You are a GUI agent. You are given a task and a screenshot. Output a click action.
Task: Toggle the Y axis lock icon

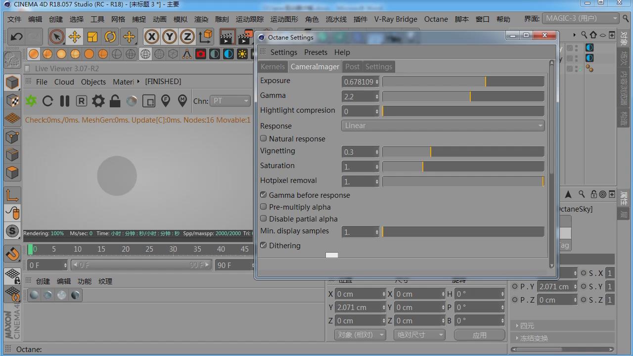click(170, 37)
